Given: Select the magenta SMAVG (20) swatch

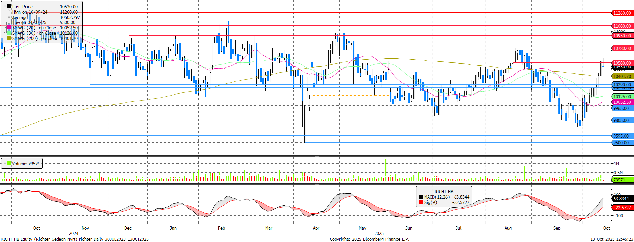Looking at the screenshot, I should 9,28.
